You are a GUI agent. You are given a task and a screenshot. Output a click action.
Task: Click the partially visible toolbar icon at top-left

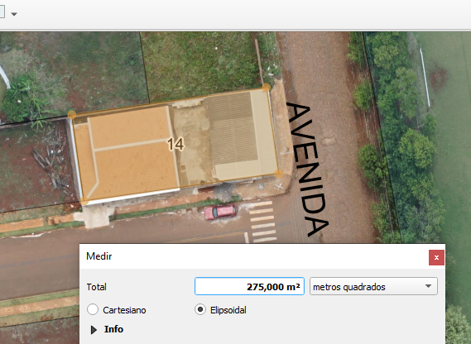(x=2, y=12)
